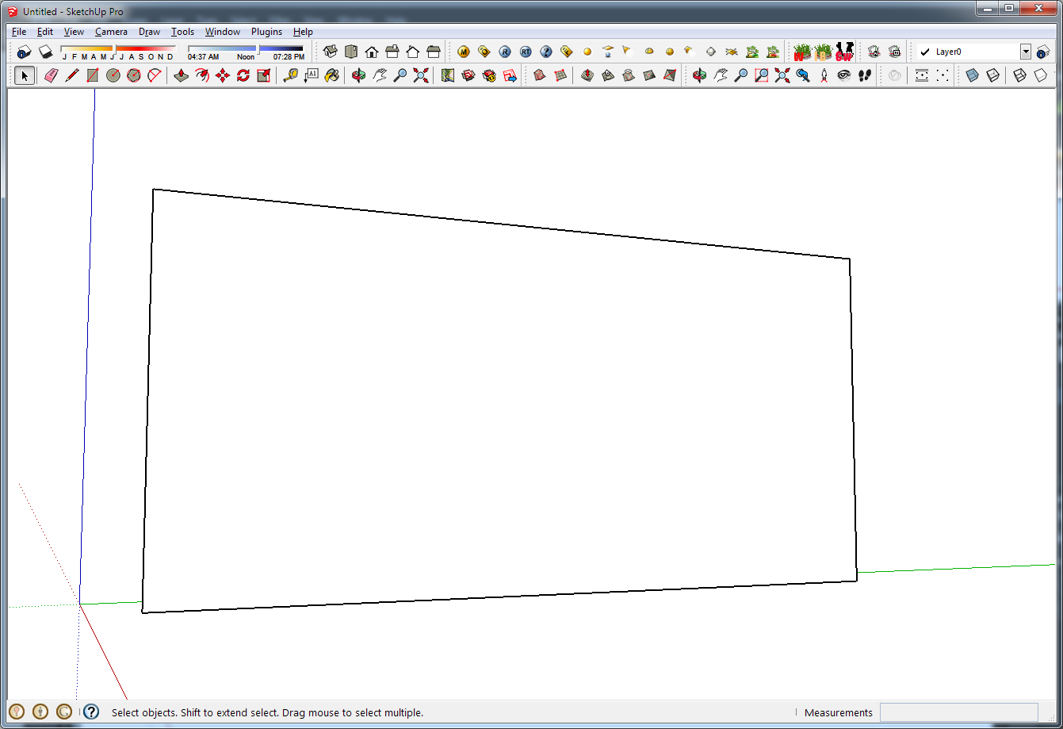This screenshot has width=1063, height=729.
Task: Toggle X-ray face style
Action: [972, 75]
